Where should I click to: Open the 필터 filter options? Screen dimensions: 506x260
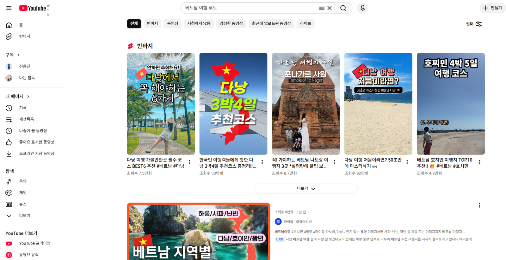click(474, 24)
